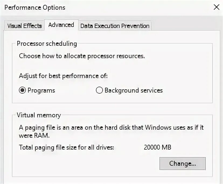Click the Change... virtual memory button
The height and width of the screenshot is (184, 223).
click(x=182, y=163)
